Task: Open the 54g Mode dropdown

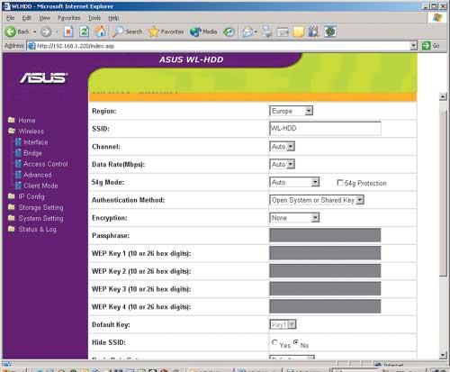Action: [x=294, y=182]
